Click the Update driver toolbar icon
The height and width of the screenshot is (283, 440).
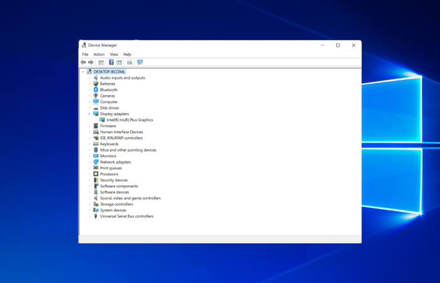[x=129, y=62]
